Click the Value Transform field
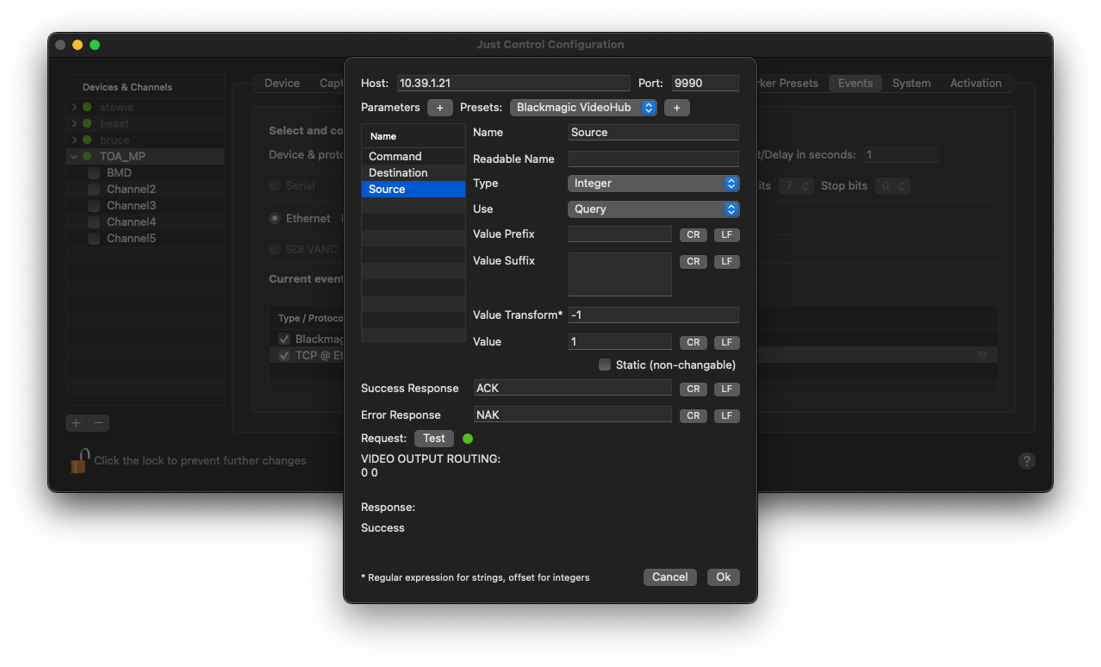Screen dimensions: 1101x667 [x=654, y=315]
